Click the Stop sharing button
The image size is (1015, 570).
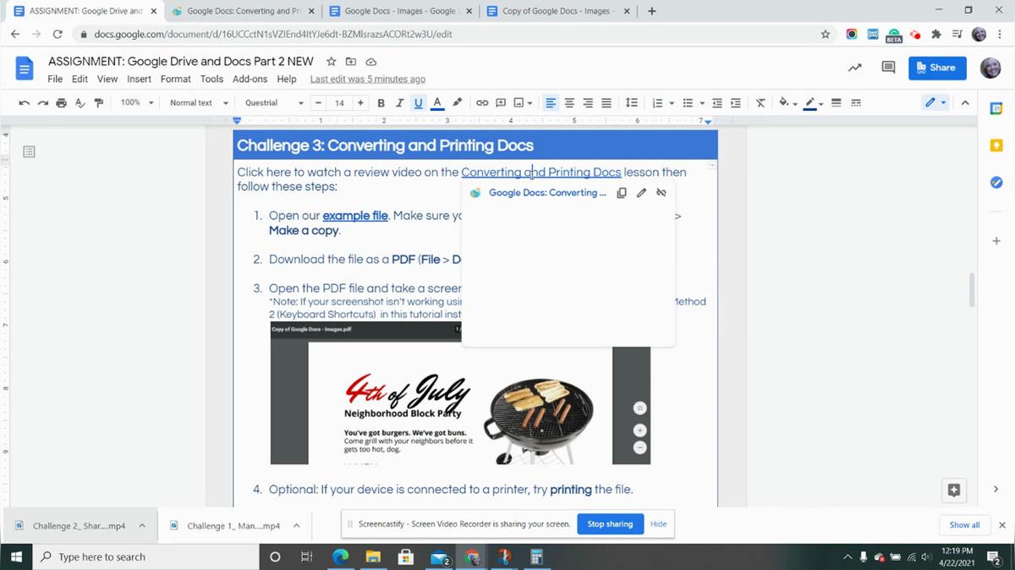tap(610, 524)
